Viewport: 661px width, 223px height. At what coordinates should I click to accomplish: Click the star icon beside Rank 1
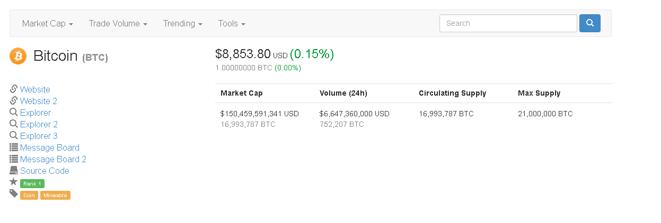click(14, 182)
